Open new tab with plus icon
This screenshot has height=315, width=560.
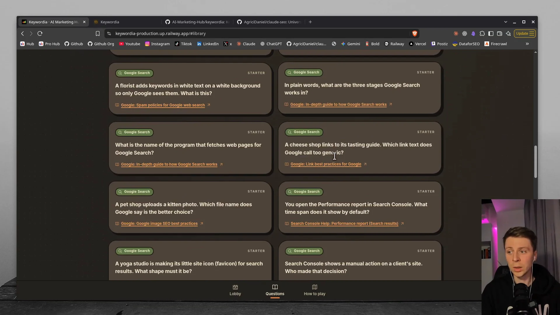(x=310, y=22)
